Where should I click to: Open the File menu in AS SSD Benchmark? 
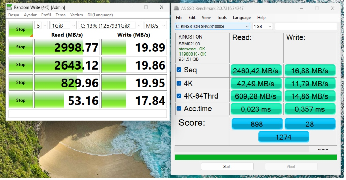point(179,18)
